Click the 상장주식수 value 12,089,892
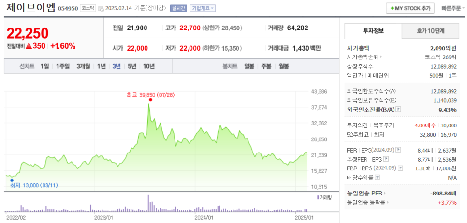This screenshot has width=467, height=223. coord(443,66)
